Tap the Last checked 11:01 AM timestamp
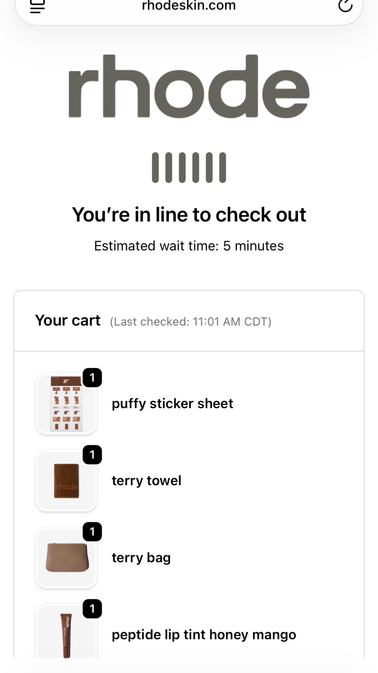The width and height of the screenshot is (378, 673). 191,321
